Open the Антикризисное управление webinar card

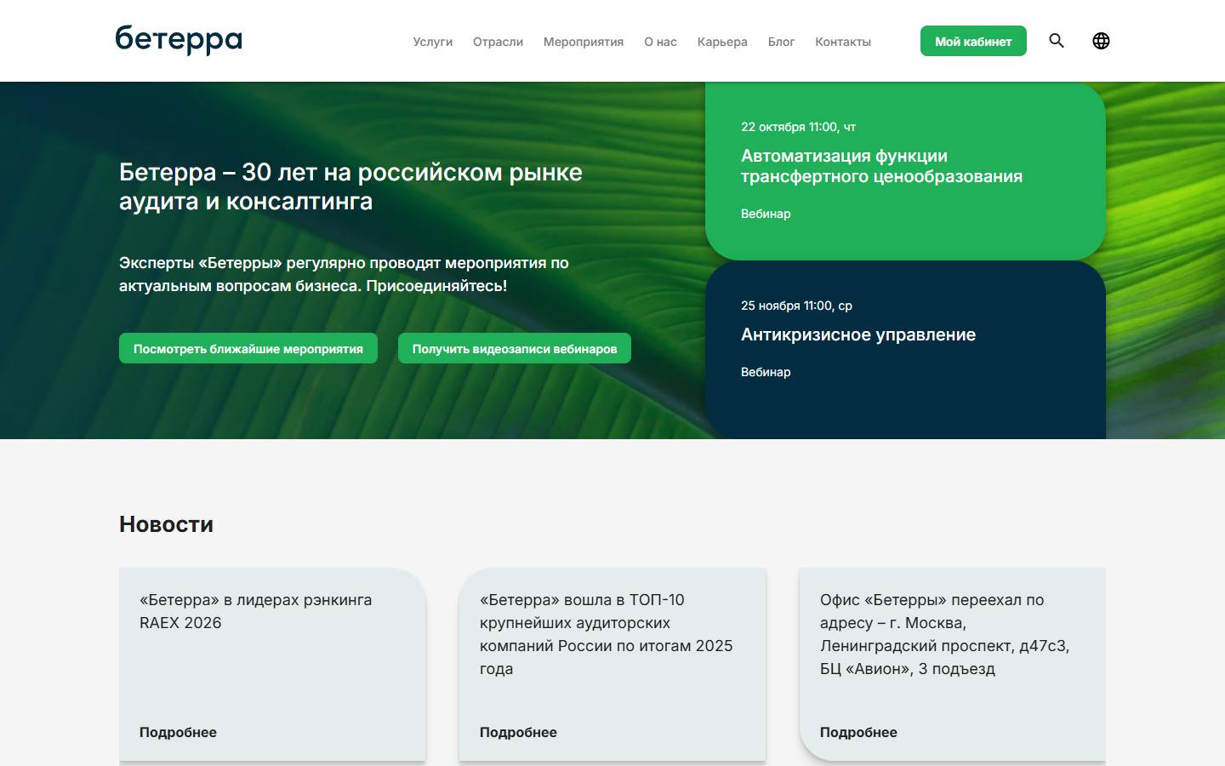pos(905,350)
